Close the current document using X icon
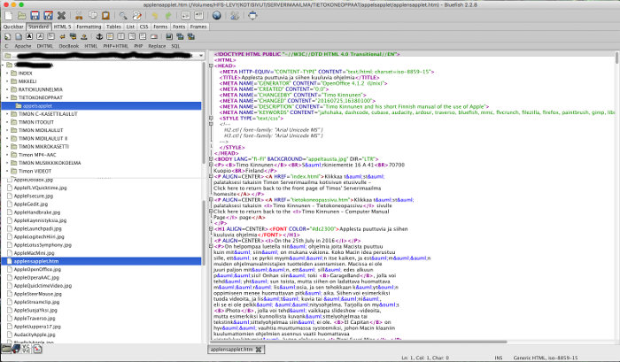Screen dimensions: 620x362 [x=61, y=16]
